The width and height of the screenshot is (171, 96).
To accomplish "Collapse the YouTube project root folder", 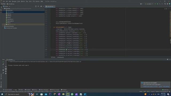I will click(x=3, y=8).
